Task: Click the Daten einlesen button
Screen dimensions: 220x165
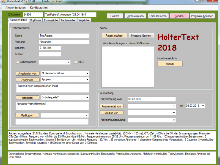Action: tap(135, 16)
